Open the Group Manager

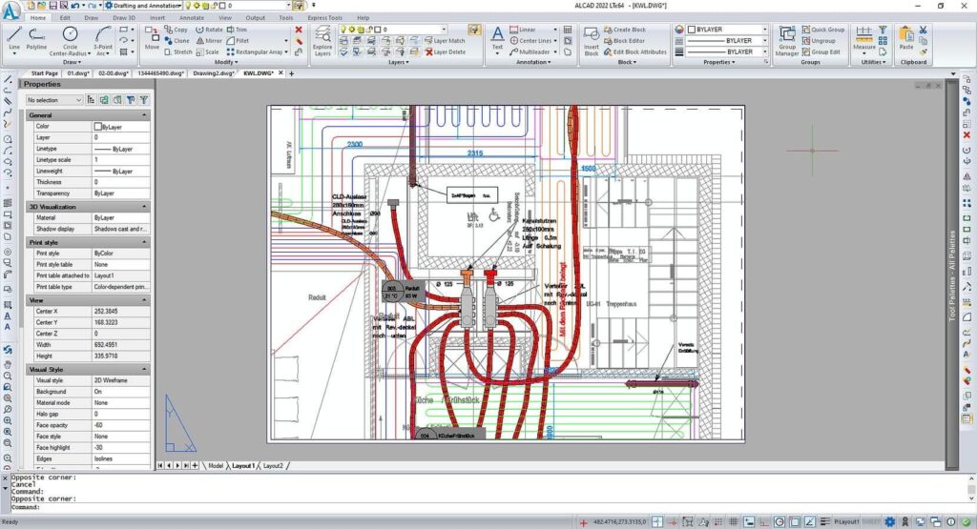click(787, 41)
